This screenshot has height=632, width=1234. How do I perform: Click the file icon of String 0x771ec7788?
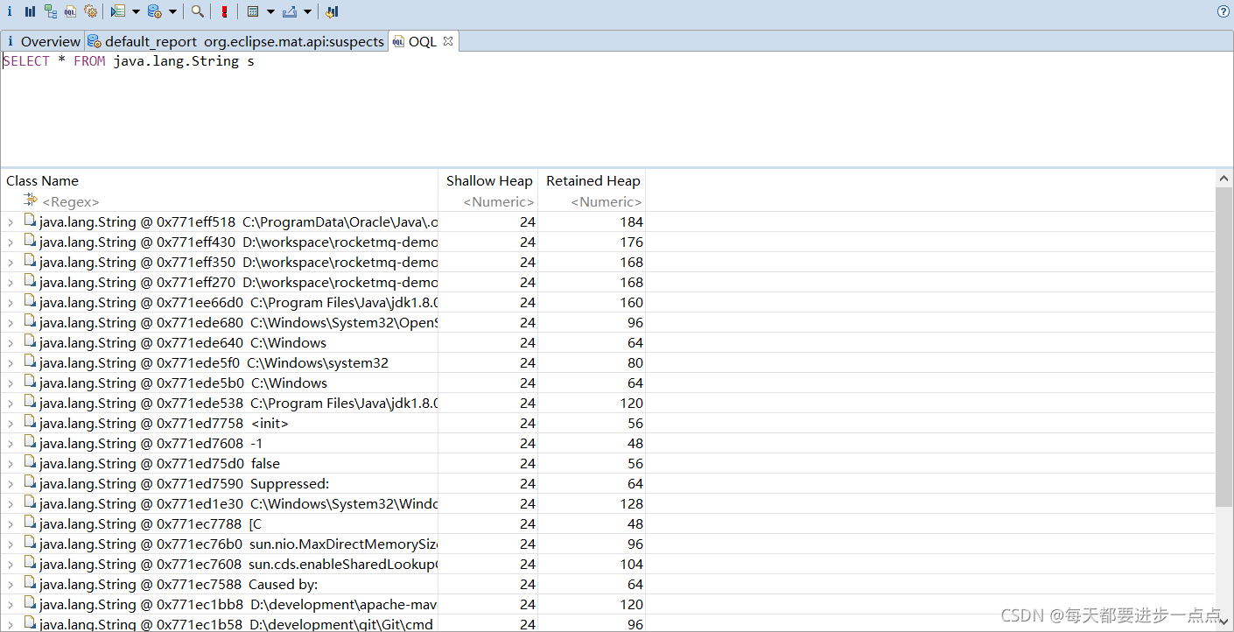click(30, 523)
